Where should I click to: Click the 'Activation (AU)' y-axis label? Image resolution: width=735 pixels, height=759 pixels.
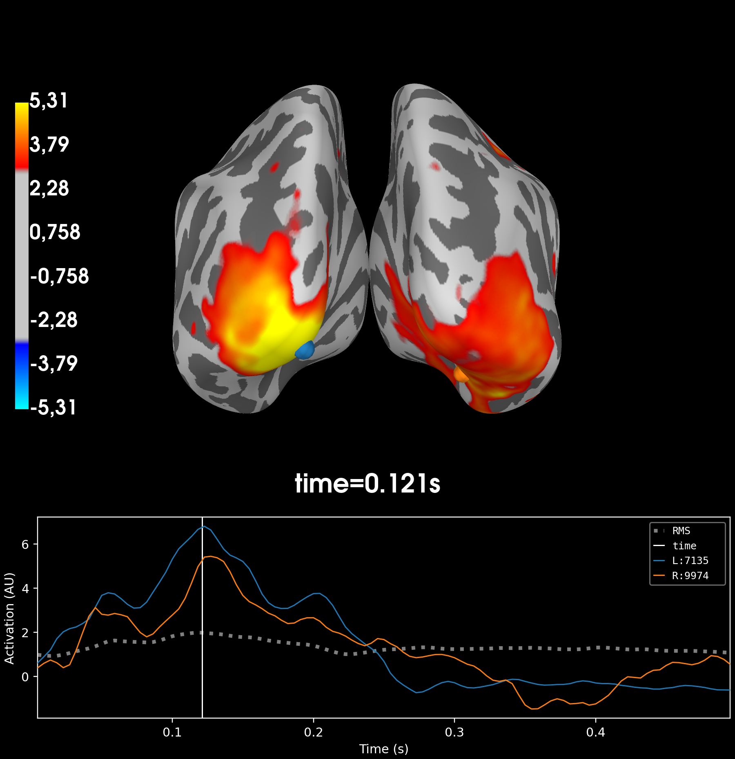9,618
